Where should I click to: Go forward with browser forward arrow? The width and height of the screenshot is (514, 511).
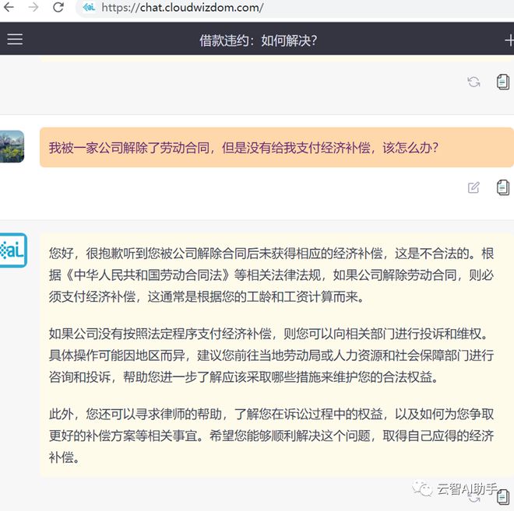click(x=33, y=8)
